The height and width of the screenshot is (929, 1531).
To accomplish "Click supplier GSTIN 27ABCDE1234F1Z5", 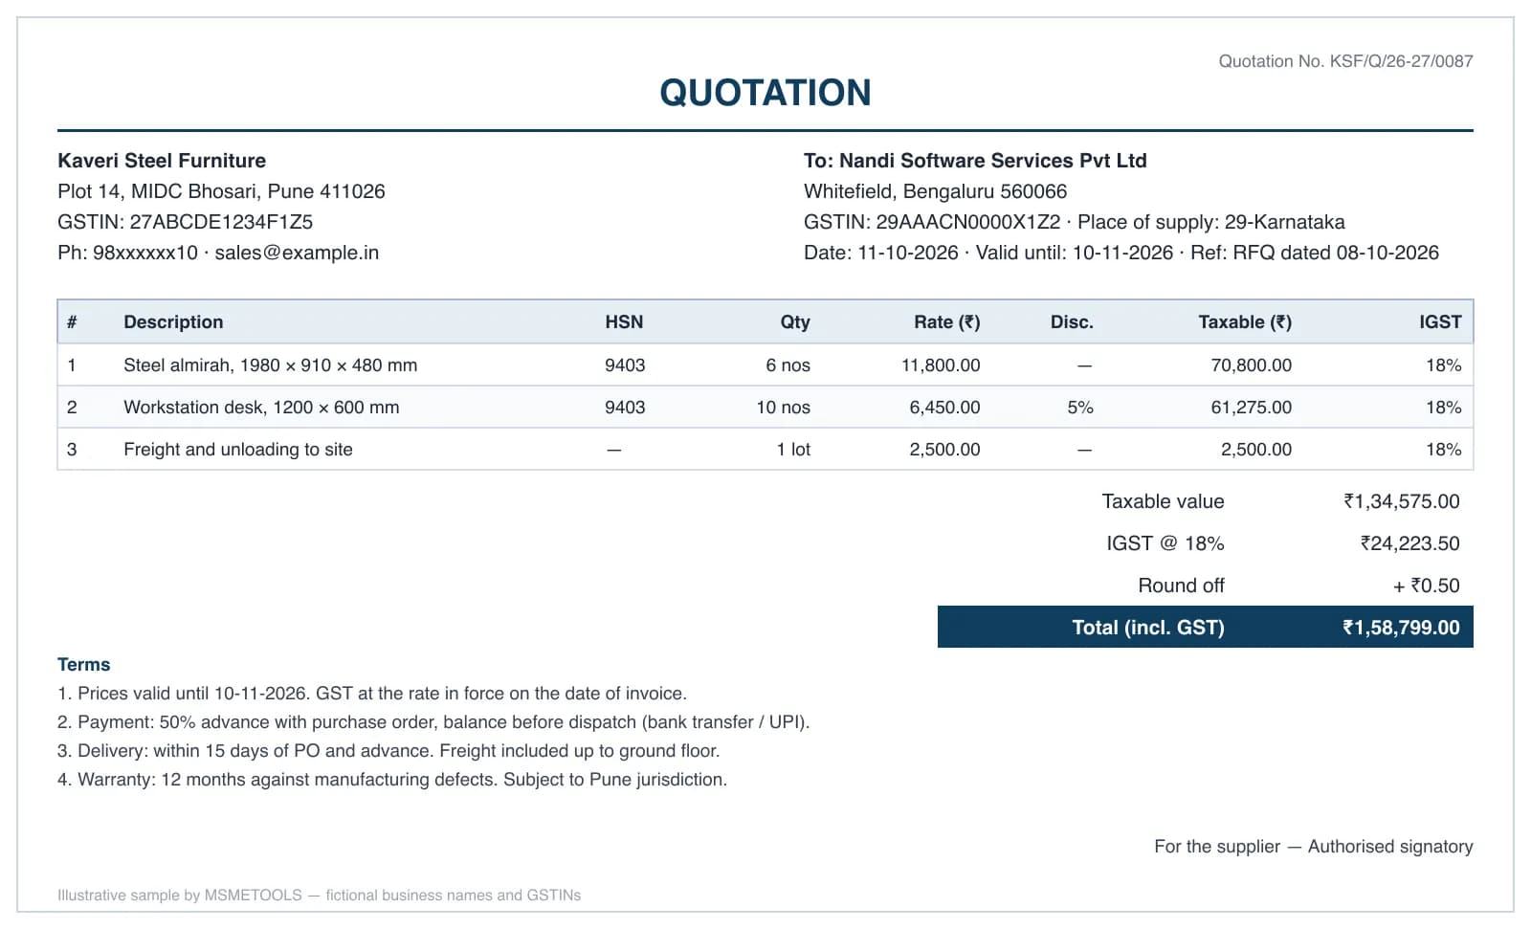I will [x=185, y=222].
